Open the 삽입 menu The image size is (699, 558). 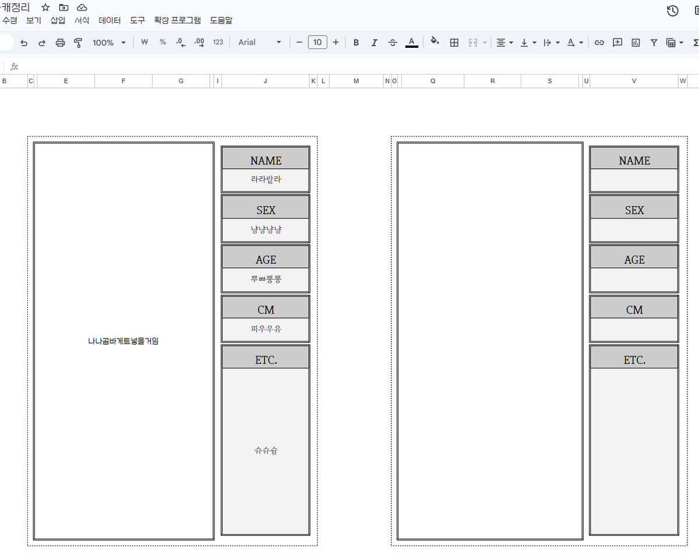click(x=58, y=20)
